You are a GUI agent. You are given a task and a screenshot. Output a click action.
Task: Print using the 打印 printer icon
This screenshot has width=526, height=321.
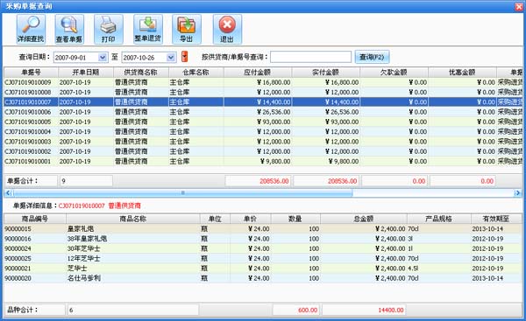point(109,29)
